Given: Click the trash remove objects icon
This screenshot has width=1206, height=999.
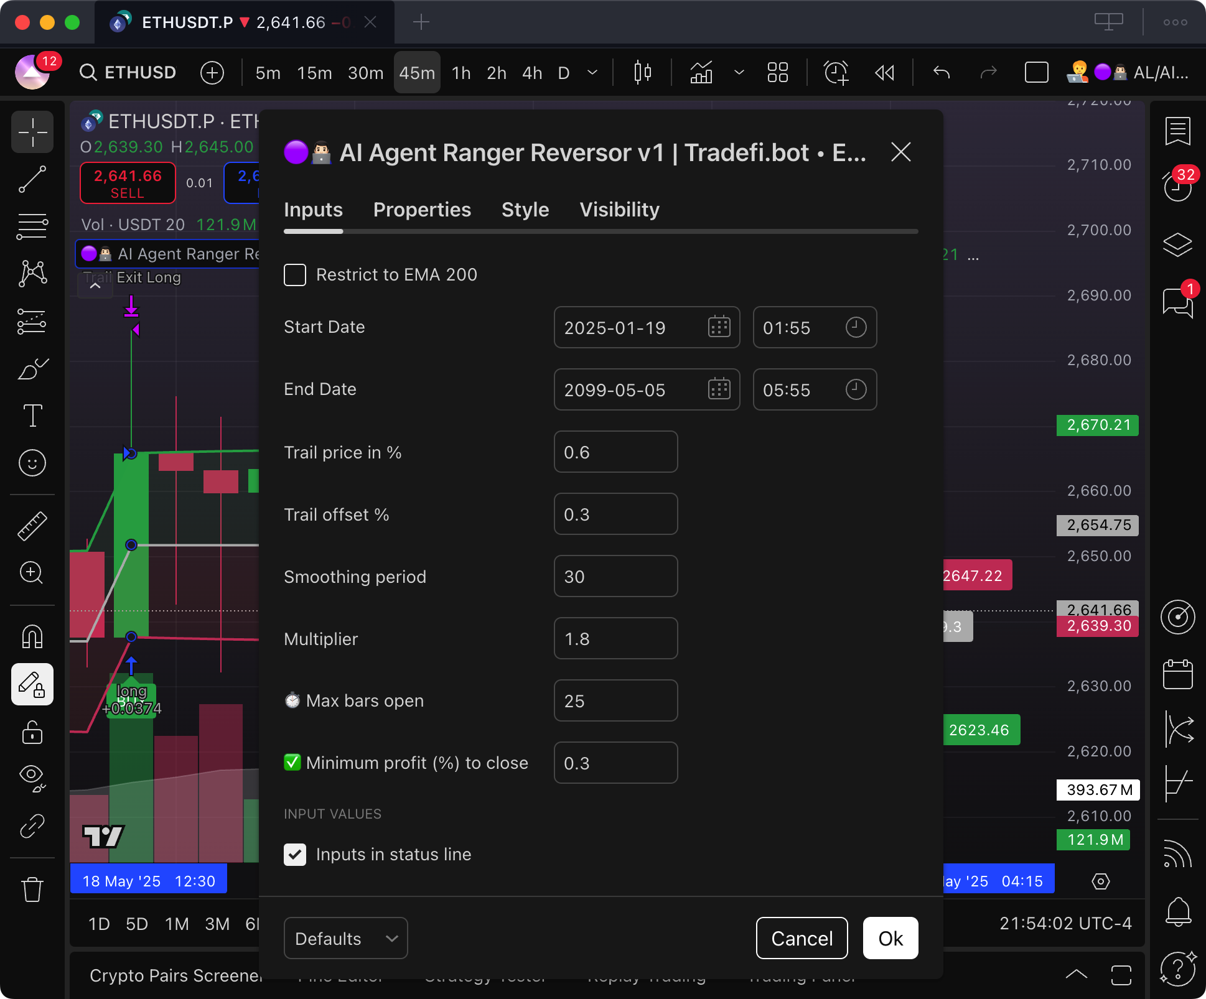Looking at the screenshot, I should [x=32, y=889].
